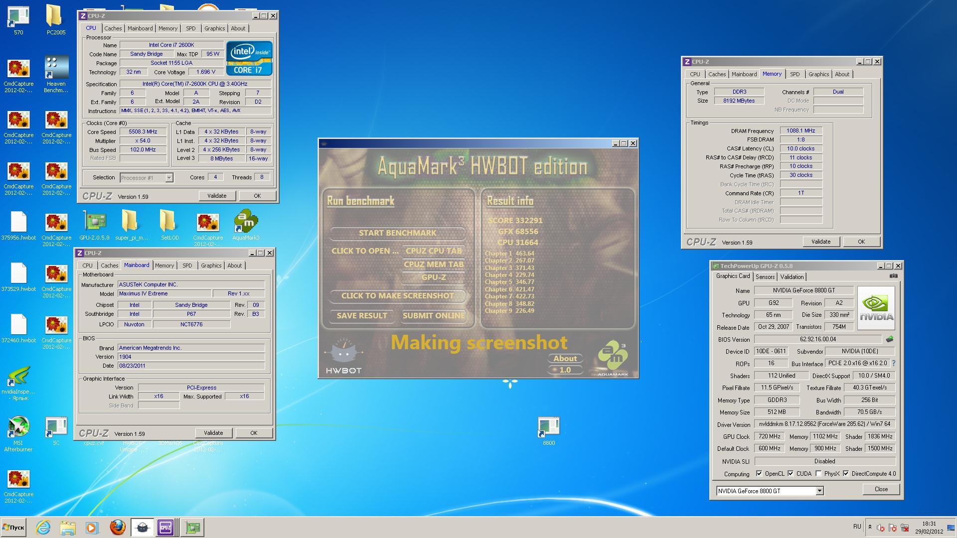Click Close button in GPU-Z

tap(881, 489)
